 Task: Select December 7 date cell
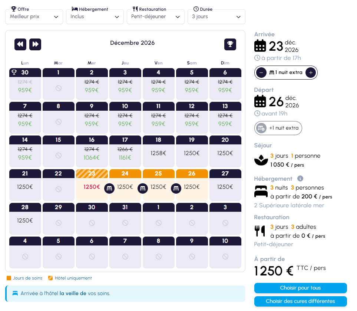[x=25, y=117]
